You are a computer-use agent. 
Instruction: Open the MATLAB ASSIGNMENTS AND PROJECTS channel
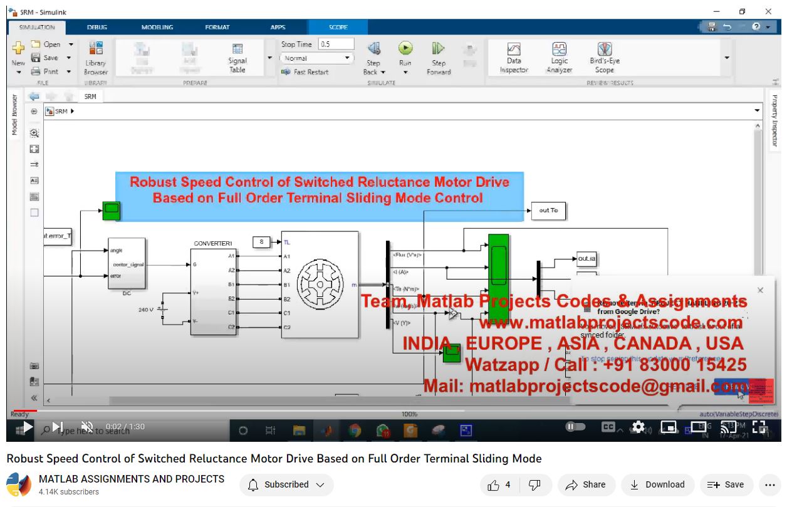tap(132, 479)
